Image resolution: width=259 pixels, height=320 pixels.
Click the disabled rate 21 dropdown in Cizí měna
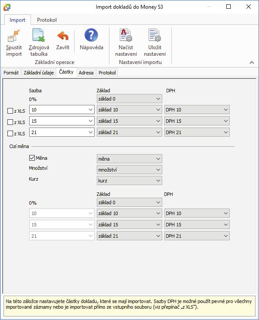click(x=62, y=236)
